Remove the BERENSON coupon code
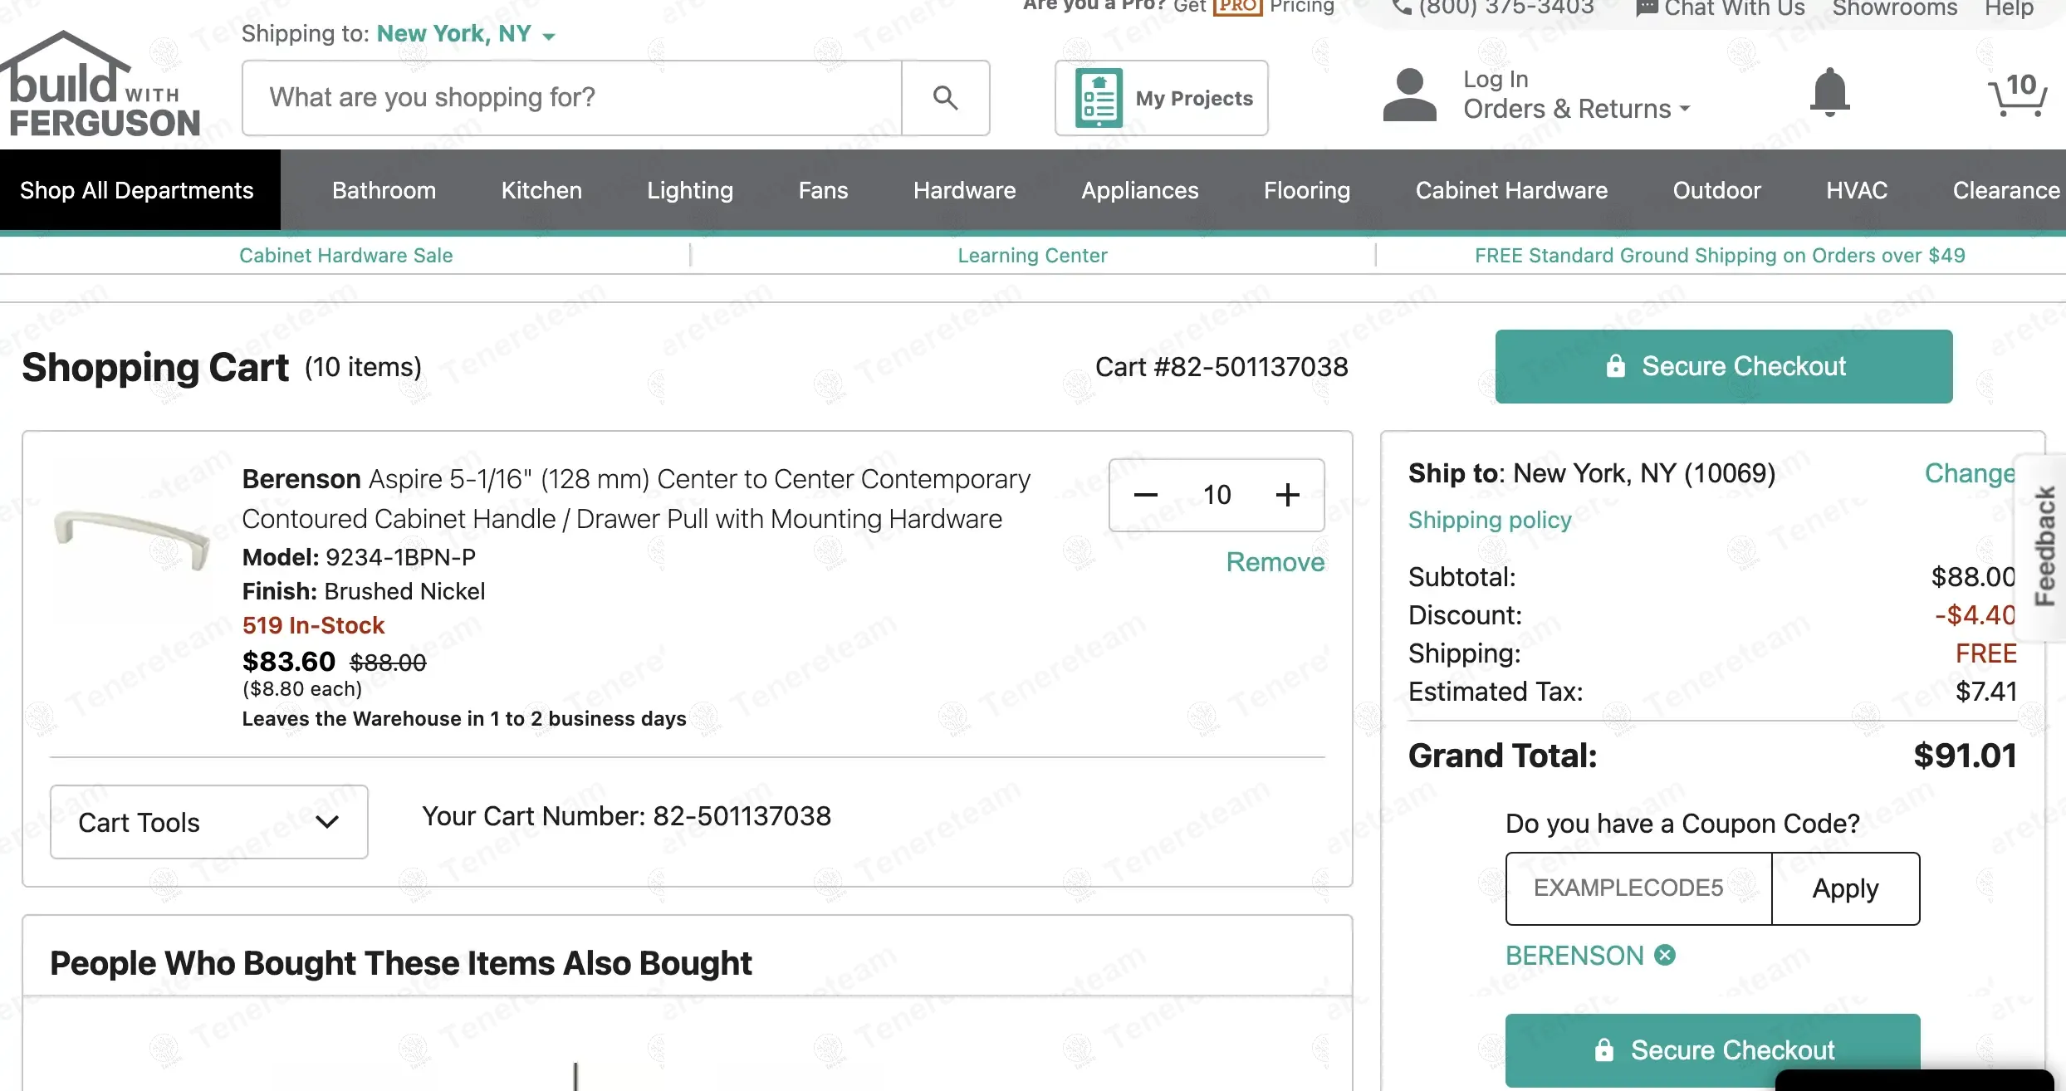 [x=1665, y=956]
